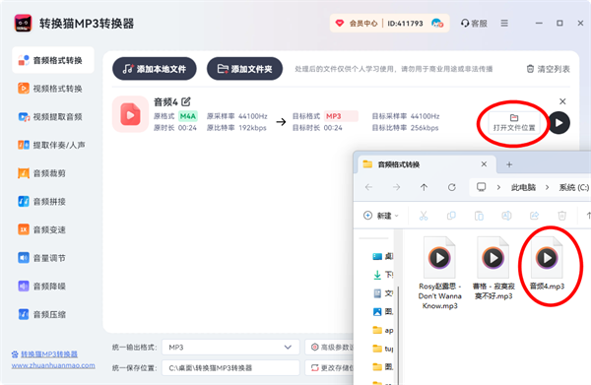Click the 音量调节 speaker icon
Image resolution: width=591 pixels, height=385 pixels.
tap(24, 258)
